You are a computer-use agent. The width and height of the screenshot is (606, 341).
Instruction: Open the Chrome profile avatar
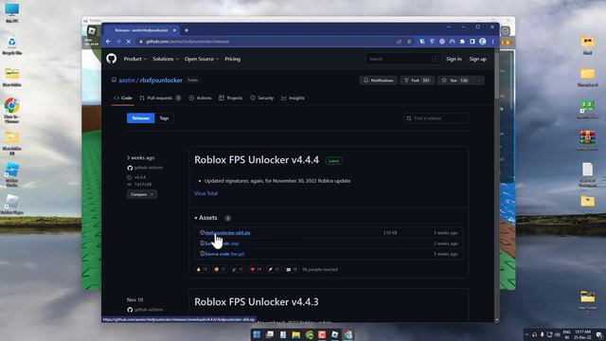tap(482, 42)
